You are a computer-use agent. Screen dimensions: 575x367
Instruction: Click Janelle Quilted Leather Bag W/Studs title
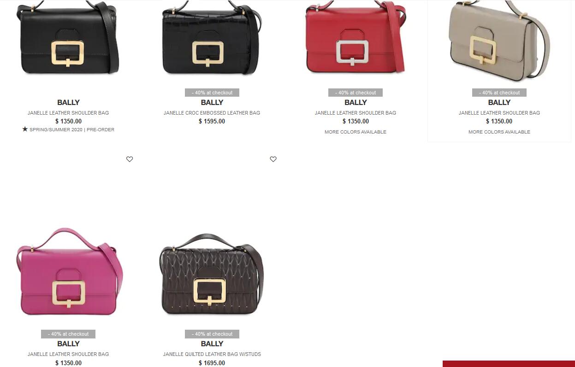coord(212,354)
